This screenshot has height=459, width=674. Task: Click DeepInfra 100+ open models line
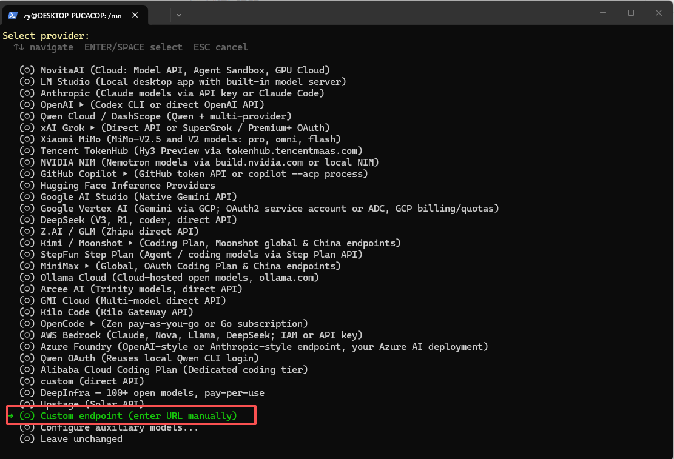coord(142,393)
